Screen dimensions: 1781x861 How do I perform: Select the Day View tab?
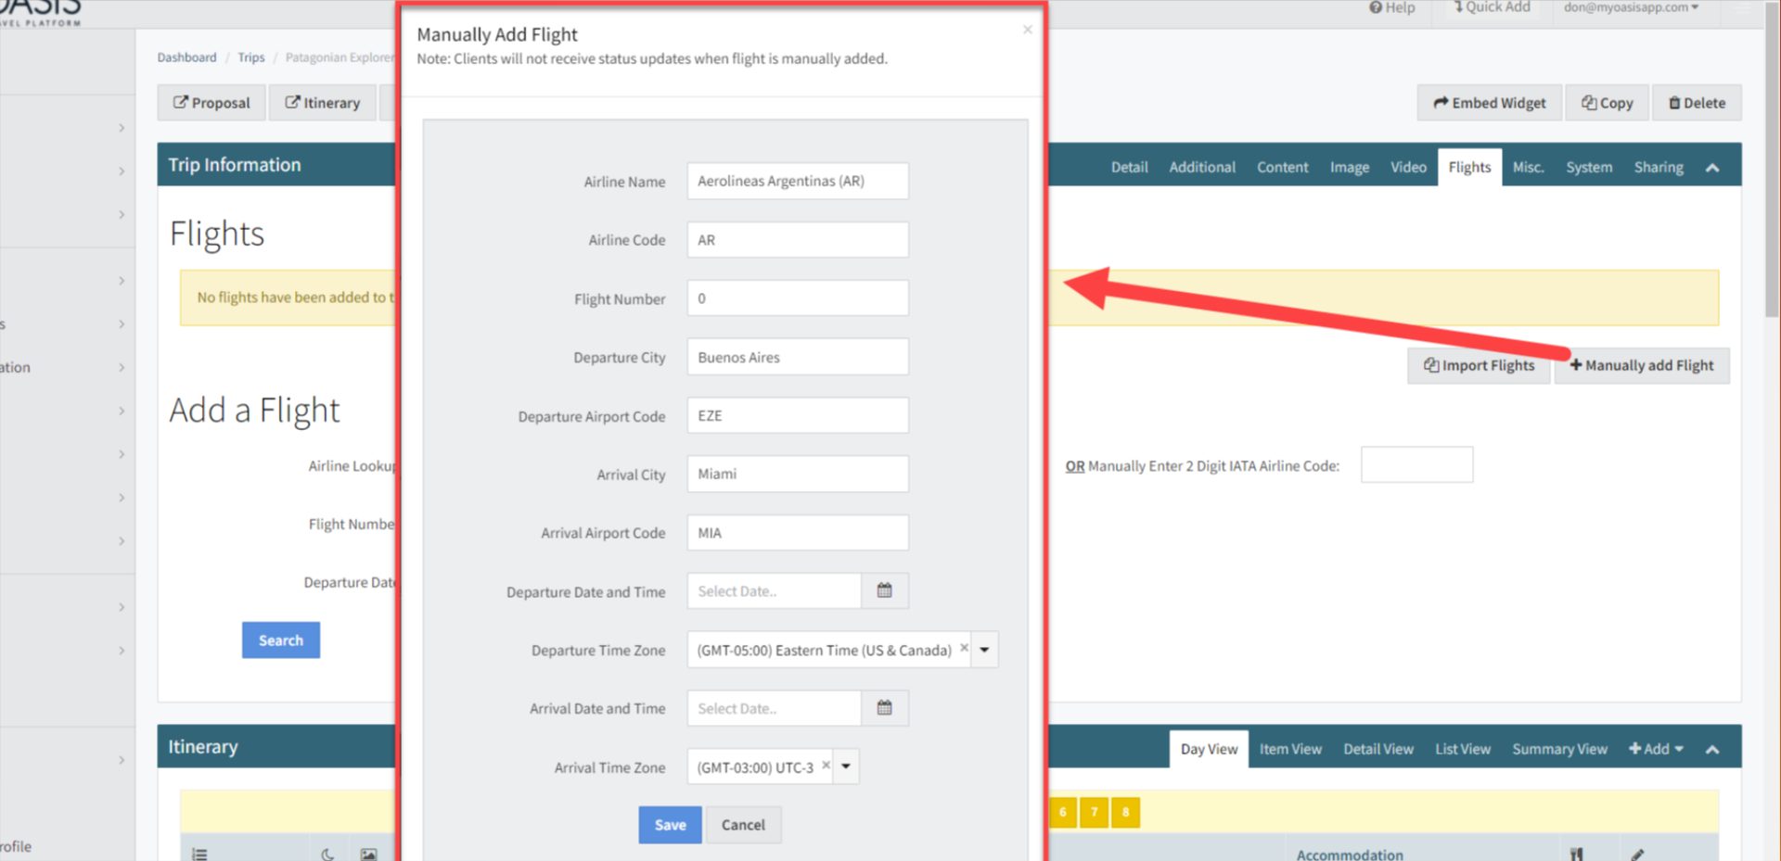point(1209,749)
